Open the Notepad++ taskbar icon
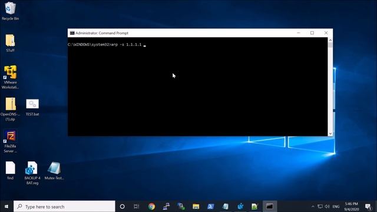Image resolution: width=377 pixels, height=212 pixels. pyautogui.click(x=254, y=206)
